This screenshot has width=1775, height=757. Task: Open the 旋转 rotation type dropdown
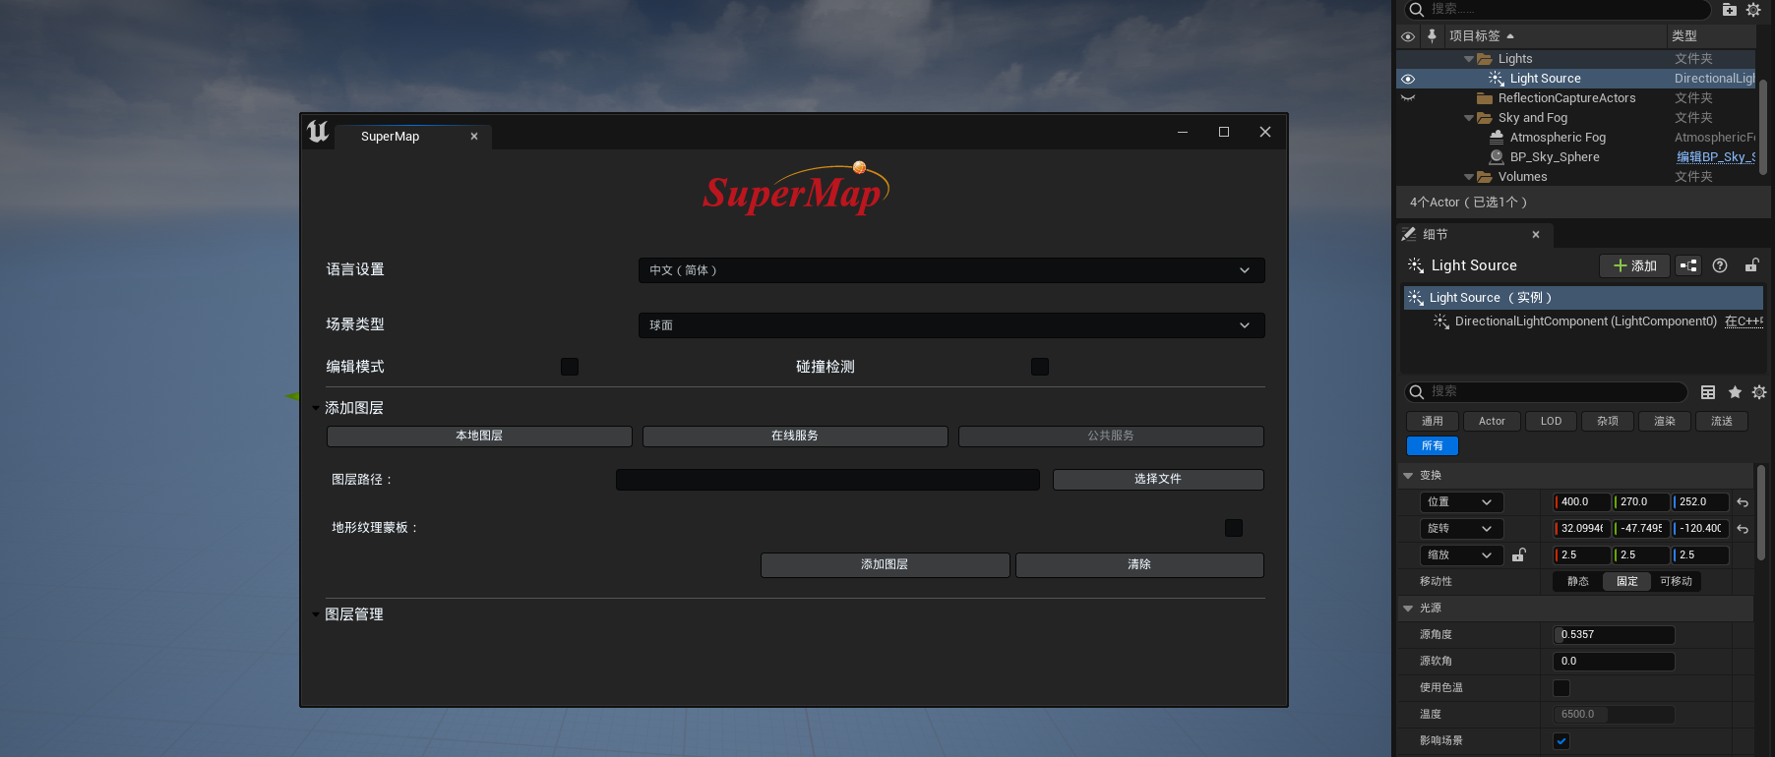pos(1461,529)
